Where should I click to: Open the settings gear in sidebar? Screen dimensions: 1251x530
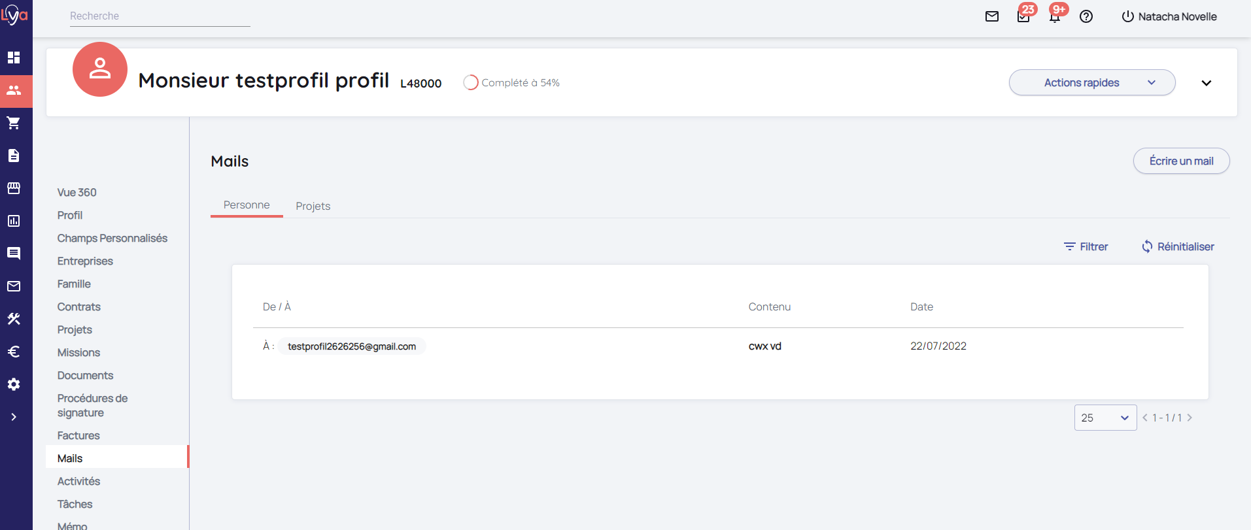click(14, 384)
